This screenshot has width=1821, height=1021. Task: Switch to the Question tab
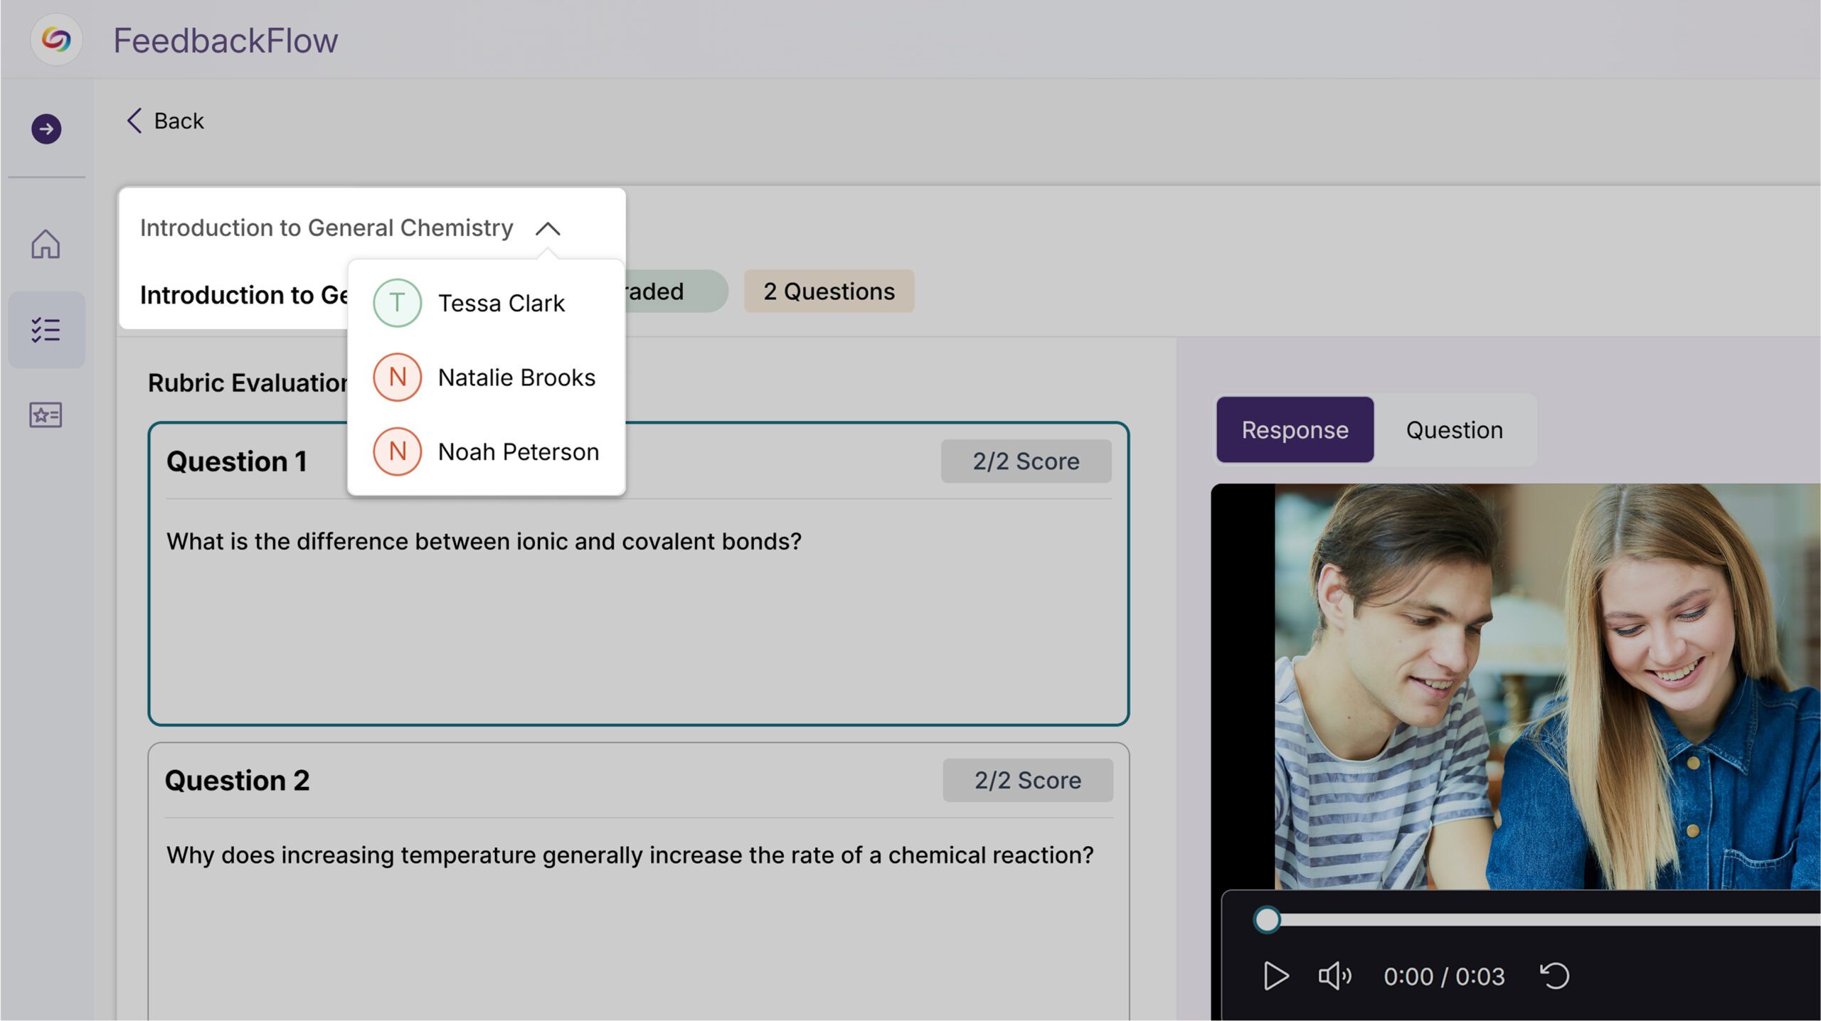click(1454, 430)
